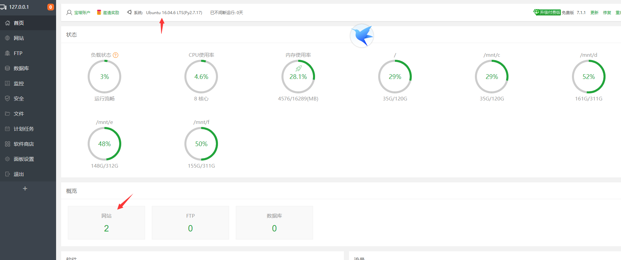Click the 升级付费版 upgrade button
Screen dimensions: 621x260
pos(547,12)
